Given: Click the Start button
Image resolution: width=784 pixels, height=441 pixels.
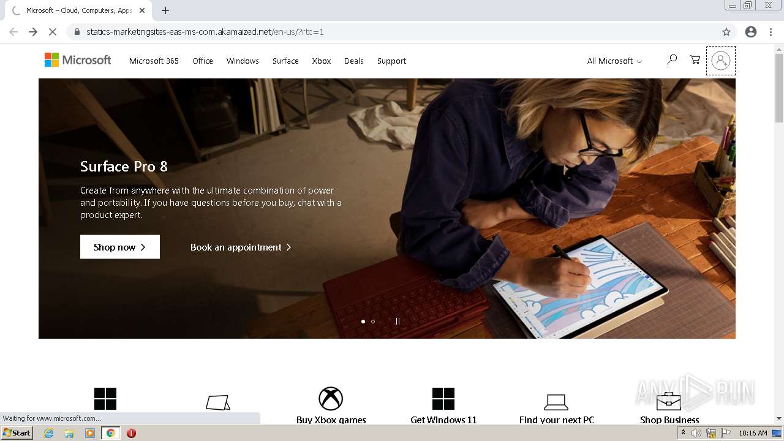Looking at the screenshot, I should (17, 433).
